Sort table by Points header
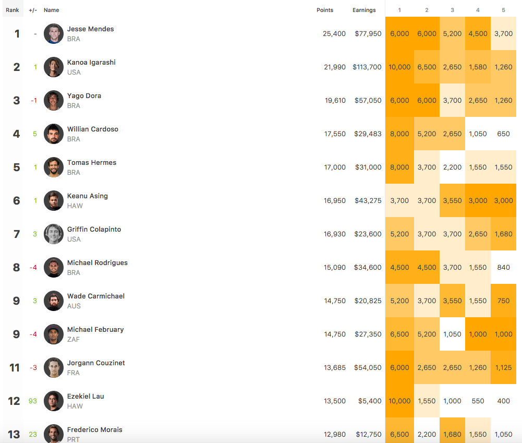522x443 pixels. coord(325,10)
